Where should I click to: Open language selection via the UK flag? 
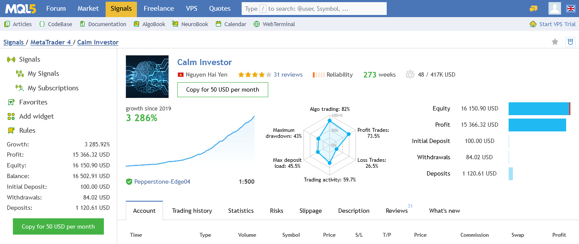click(571, 9)
